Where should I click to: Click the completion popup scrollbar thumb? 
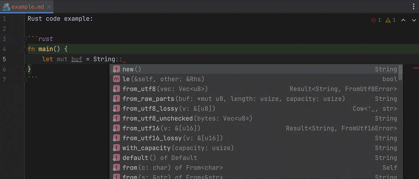(x=400, y=73)
